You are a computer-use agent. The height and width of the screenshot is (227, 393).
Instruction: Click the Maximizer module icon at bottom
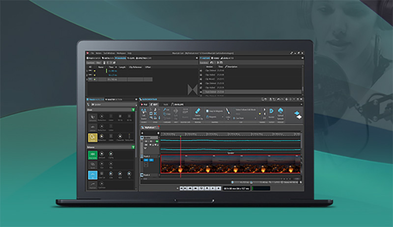coord(92,185)
